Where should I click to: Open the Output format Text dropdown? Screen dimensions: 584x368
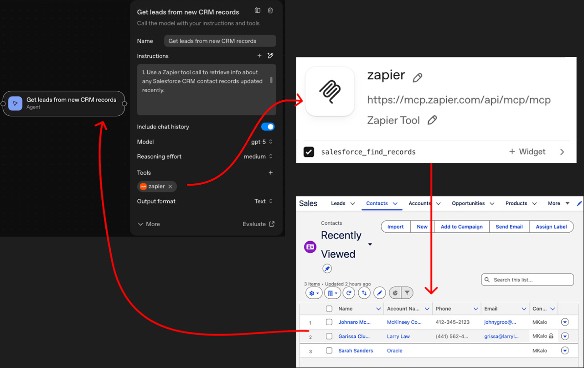[264, 201]
